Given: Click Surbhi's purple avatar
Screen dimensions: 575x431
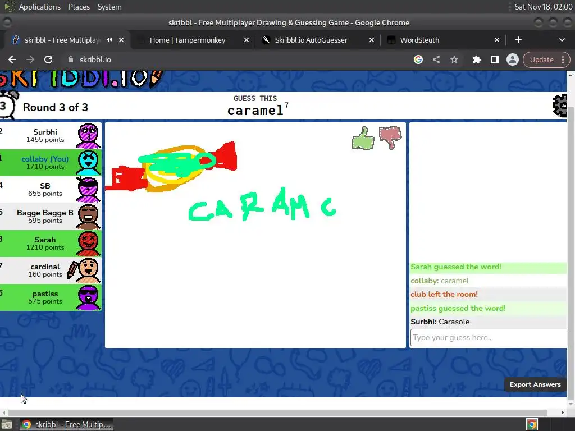Looking at the screenshot, I should 88,136.
